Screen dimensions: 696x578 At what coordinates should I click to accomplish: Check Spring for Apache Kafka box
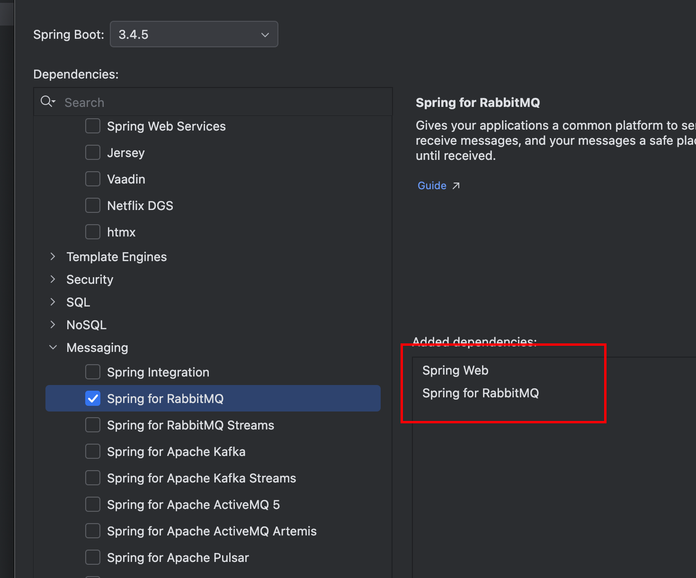93,451
